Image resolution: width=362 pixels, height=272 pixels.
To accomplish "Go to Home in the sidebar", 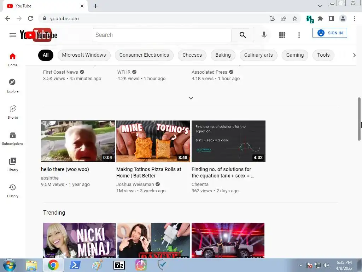I will (13, 59).
